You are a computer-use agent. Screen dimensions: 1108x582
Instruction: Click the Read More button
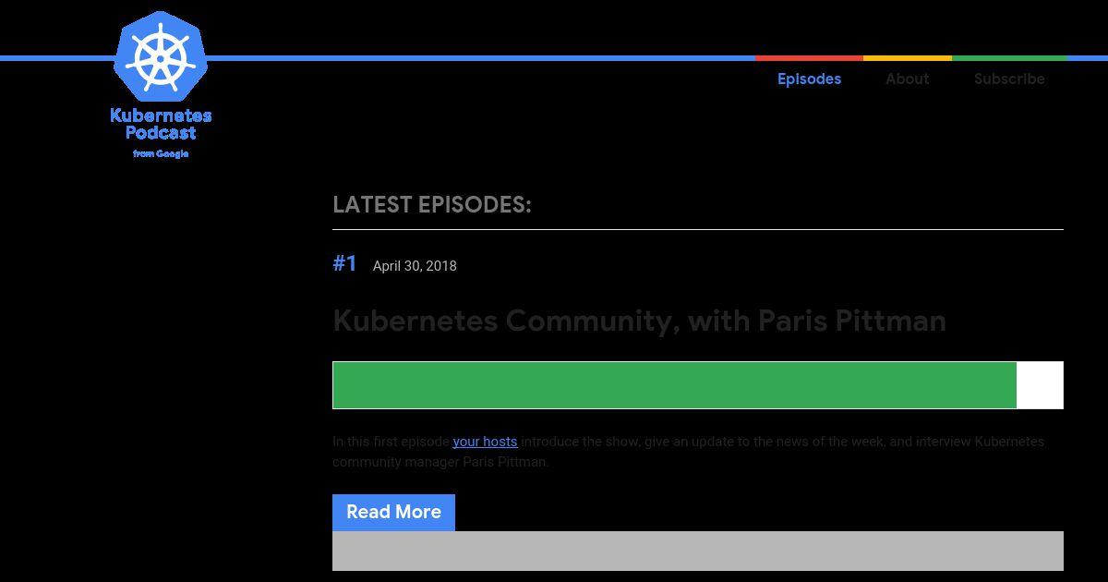pos(393,513)
